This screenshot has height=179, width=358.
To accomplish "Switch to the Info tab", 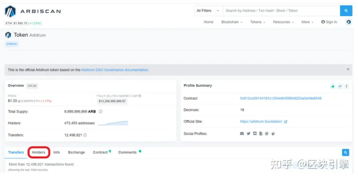I will 57,152.
